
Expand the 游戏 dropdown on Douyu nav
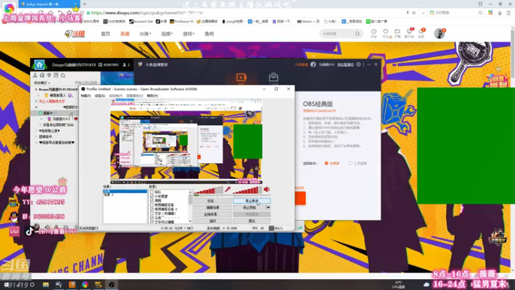point(189,34)
